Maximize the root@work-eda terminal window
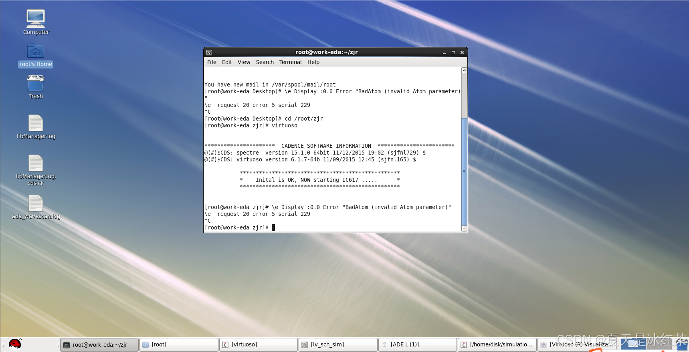The width and height of the screenshot is (689, 352). point(453,52)
